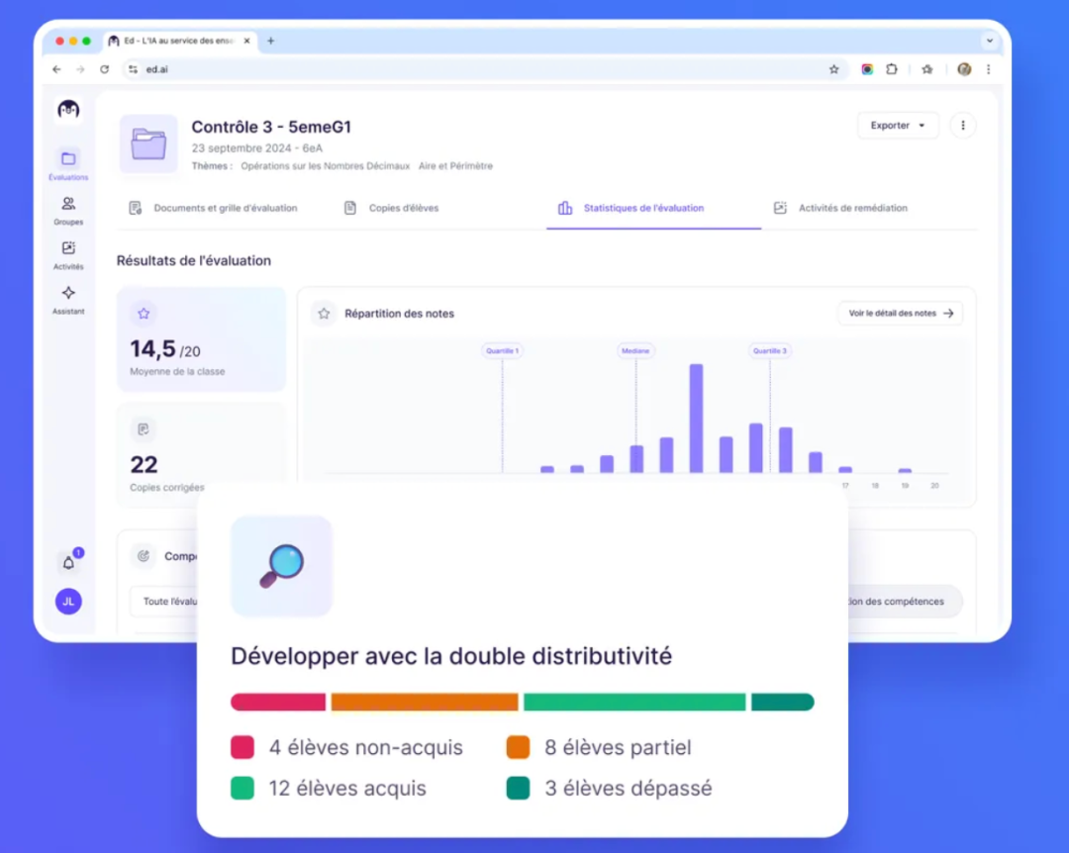
Task: Click the magnifying glass skill icon
Action: coord(281,566)
